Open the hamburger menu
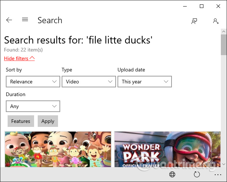This screenshot has height=182, width=227. 25,20
